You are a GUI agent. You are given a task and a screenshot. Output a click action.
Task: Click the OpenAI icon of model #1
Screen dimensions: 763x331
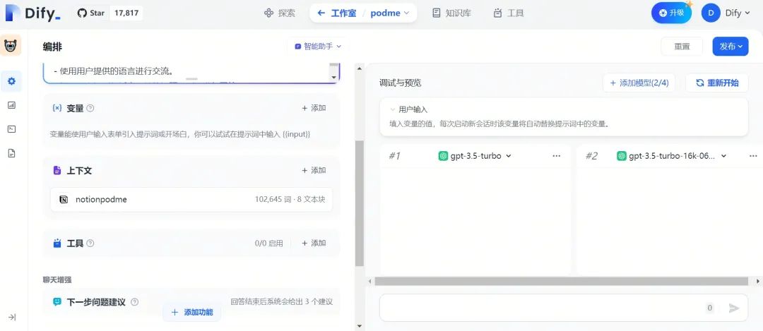tap(443, 156)
